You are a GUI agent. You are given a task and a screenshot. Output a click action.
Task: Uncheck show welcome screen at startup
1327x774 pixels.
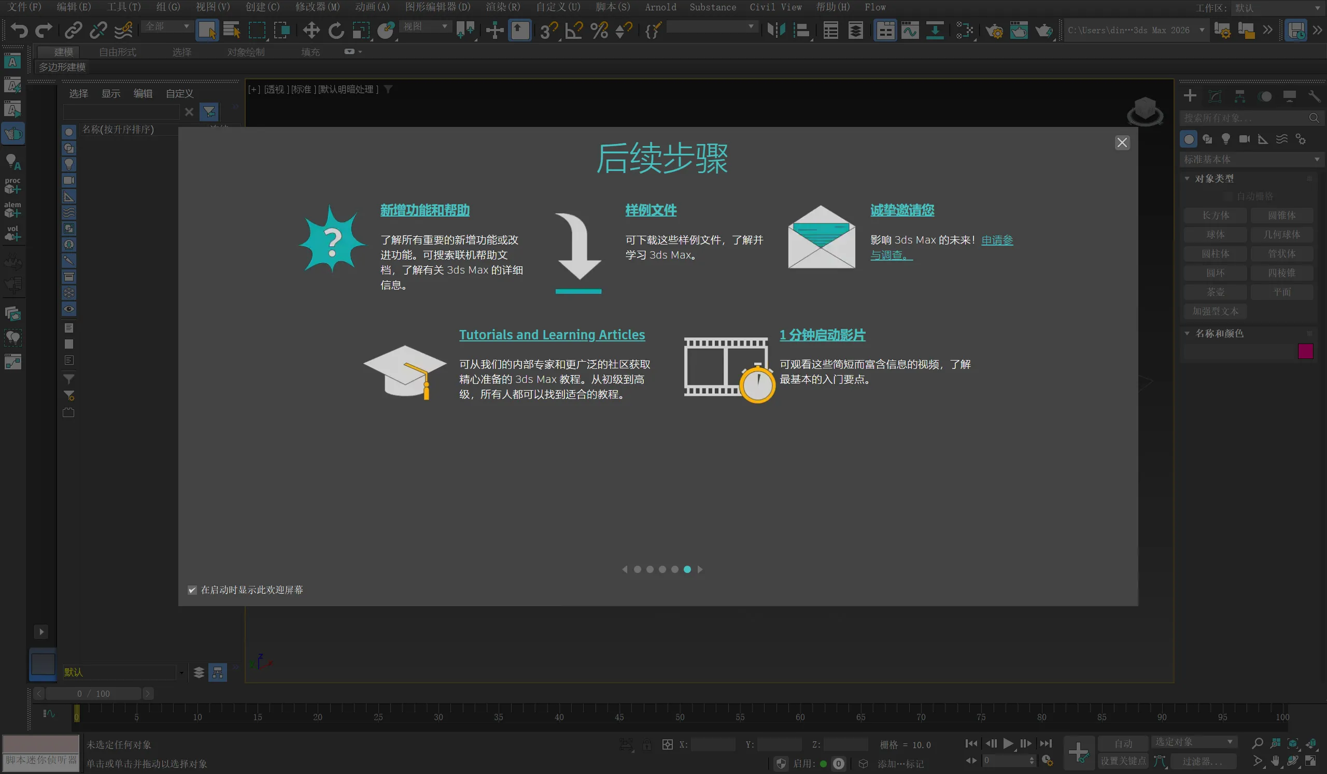pyautogui.click(x=192, y=590)
